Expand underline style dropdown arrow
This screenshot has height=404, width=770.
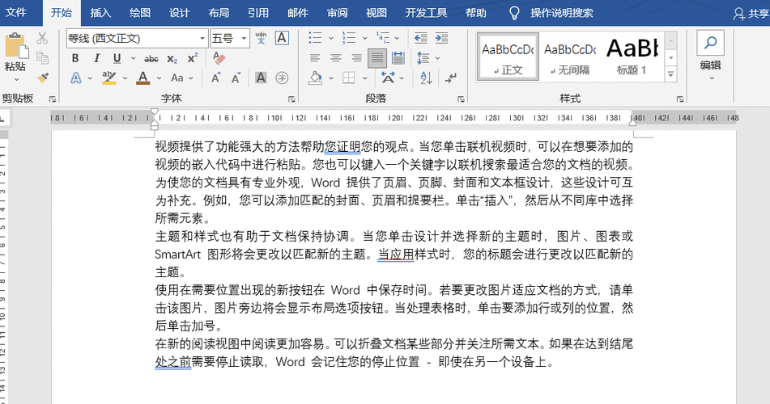[133, 58]
